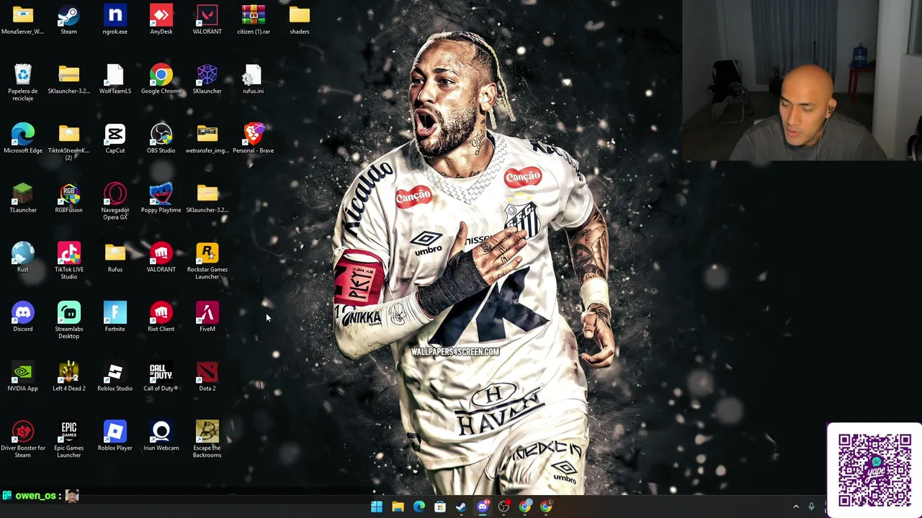922x518 pixels.
Task: Open Papelera de reciclaje
Action: 22,82
